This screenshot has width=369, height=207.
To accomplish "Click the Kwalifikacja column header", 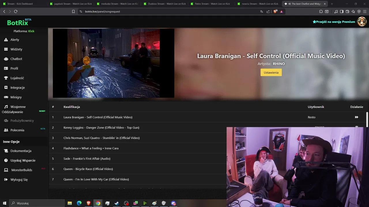I will [71, 107].
